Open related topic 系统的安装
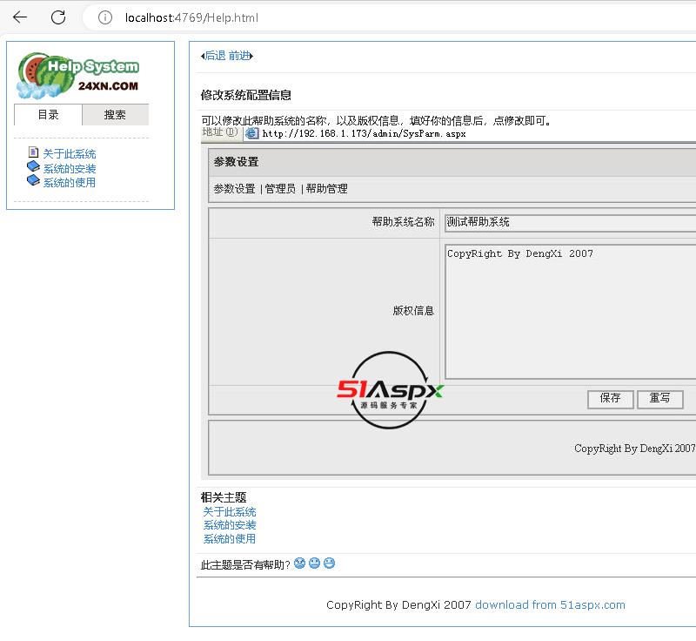696x641 pixels. pyautogui.click(x=230, y=525)
